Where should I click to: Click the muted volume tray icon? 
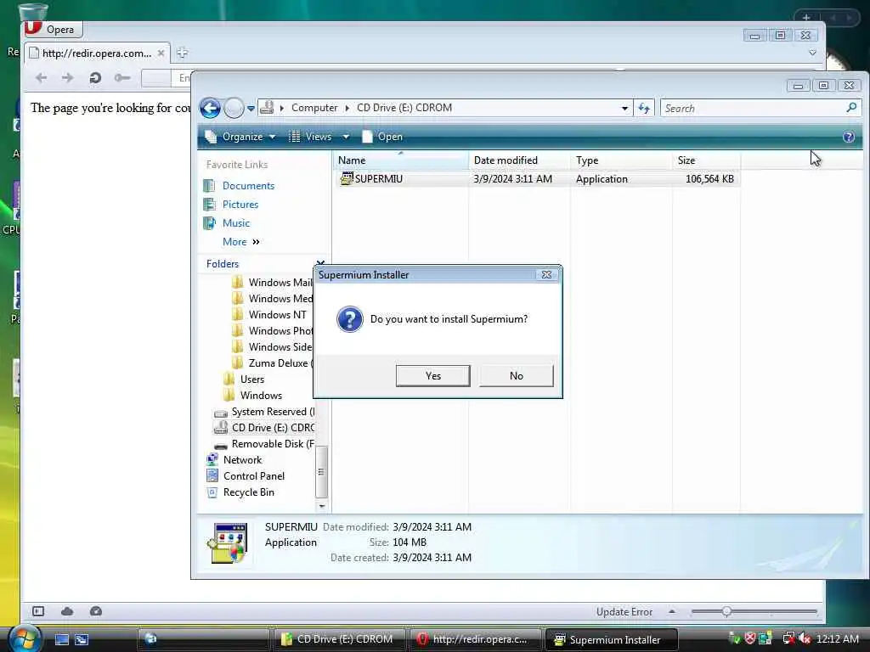[x=805, y=639]
